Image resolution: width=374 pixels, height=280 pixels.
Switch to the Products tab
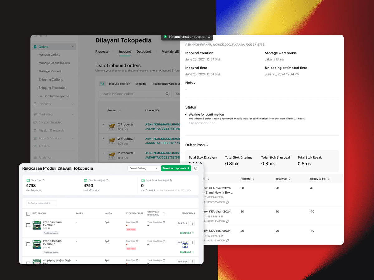point(102,52)
